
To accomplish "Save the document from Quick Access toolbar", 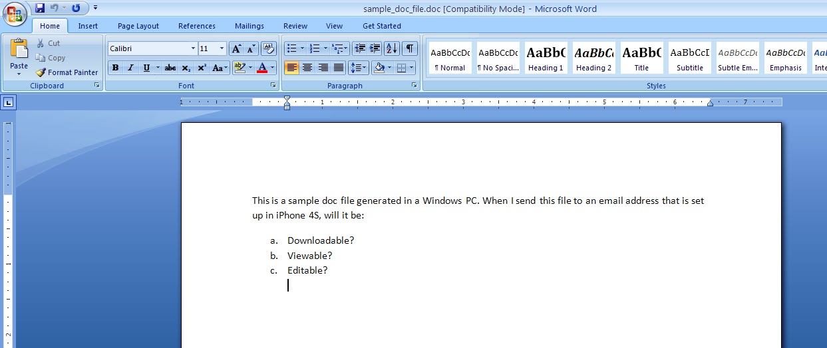I will point(40,8).
